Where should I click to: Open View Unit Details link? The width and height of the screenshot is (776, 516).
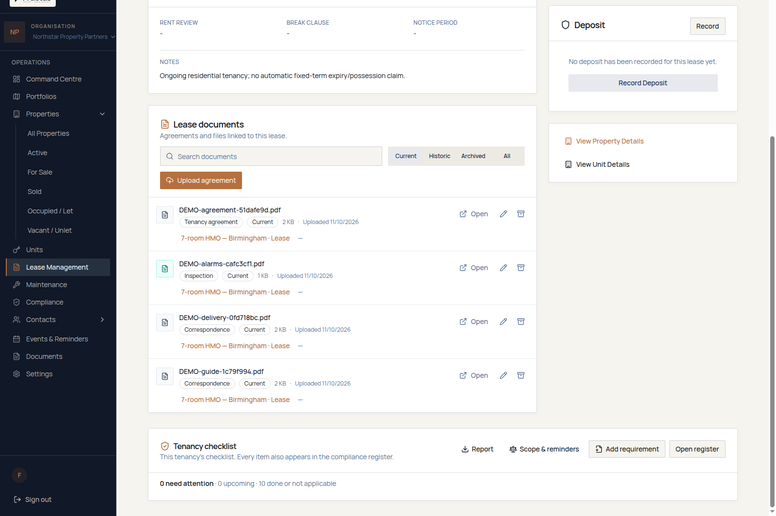[x=597, y=164]
